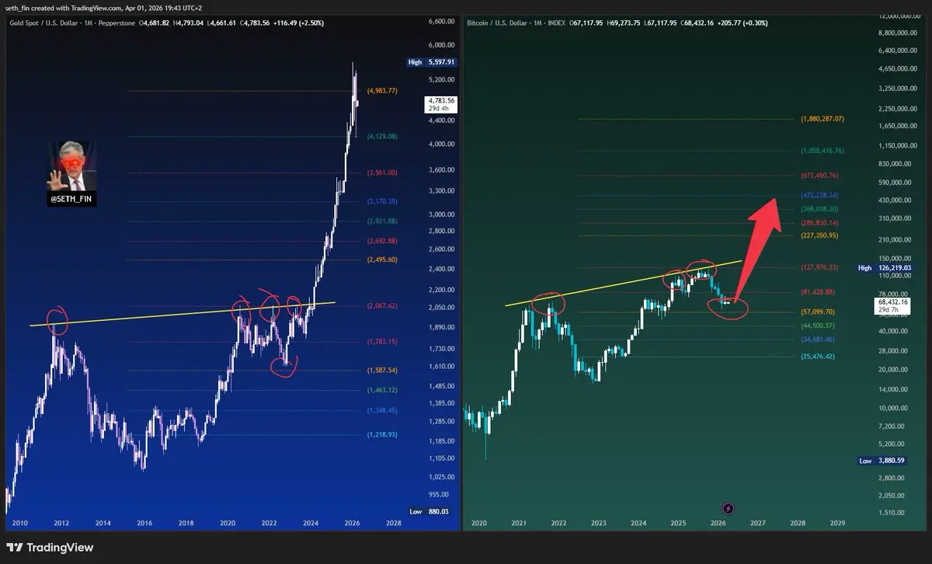Click the Bitcoin Low 3,880.59 label
The width and height of the screenshot is (932, 564).
click(x=884, y=461)
